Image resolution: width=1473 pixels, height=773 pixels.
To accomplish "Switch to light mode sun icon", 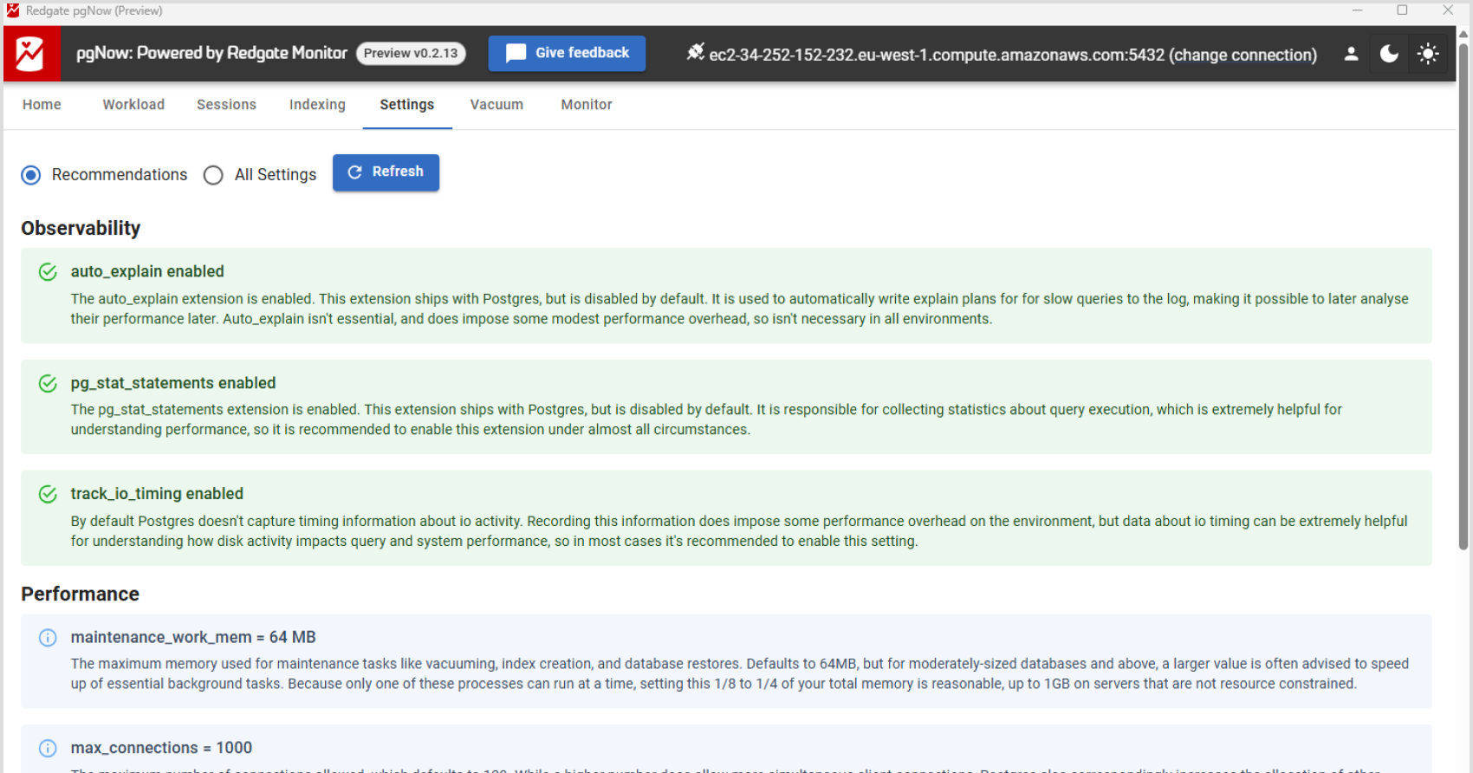I will tap(1428, 54).
